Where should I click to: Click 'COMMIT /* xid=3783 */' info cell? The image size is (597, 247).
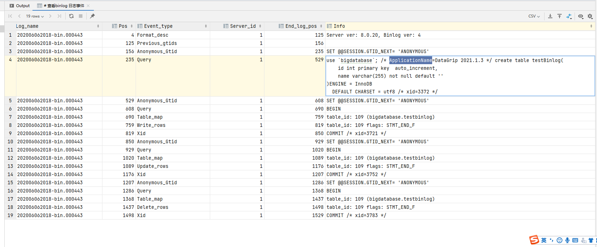(460, 215)
